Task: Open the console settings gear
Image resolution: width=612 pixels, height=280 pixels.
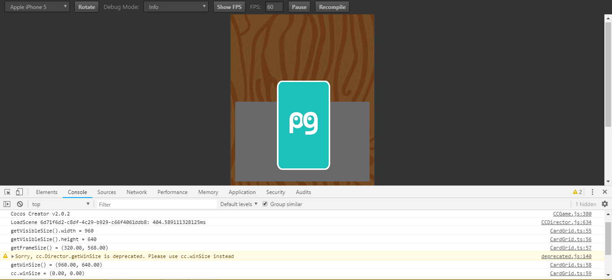Action: (605, 204)
